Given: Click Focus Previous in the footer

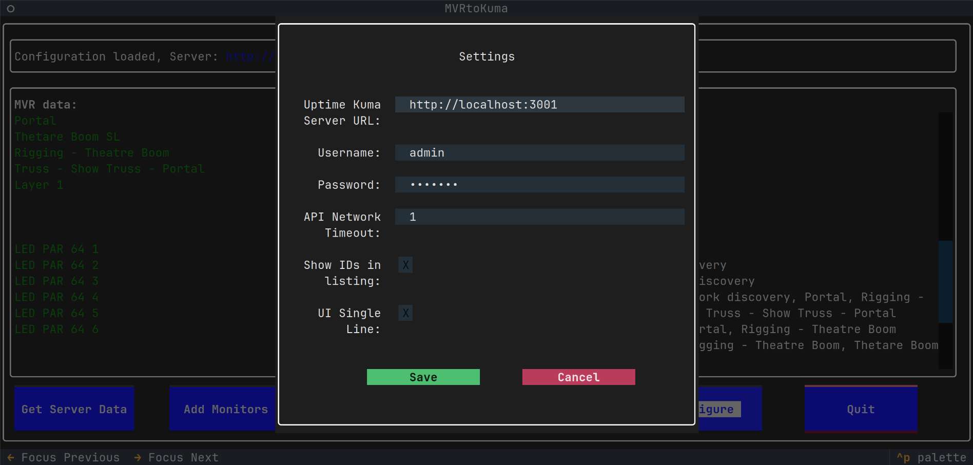Looking at the screenshot, I should [x=64, y=457].
